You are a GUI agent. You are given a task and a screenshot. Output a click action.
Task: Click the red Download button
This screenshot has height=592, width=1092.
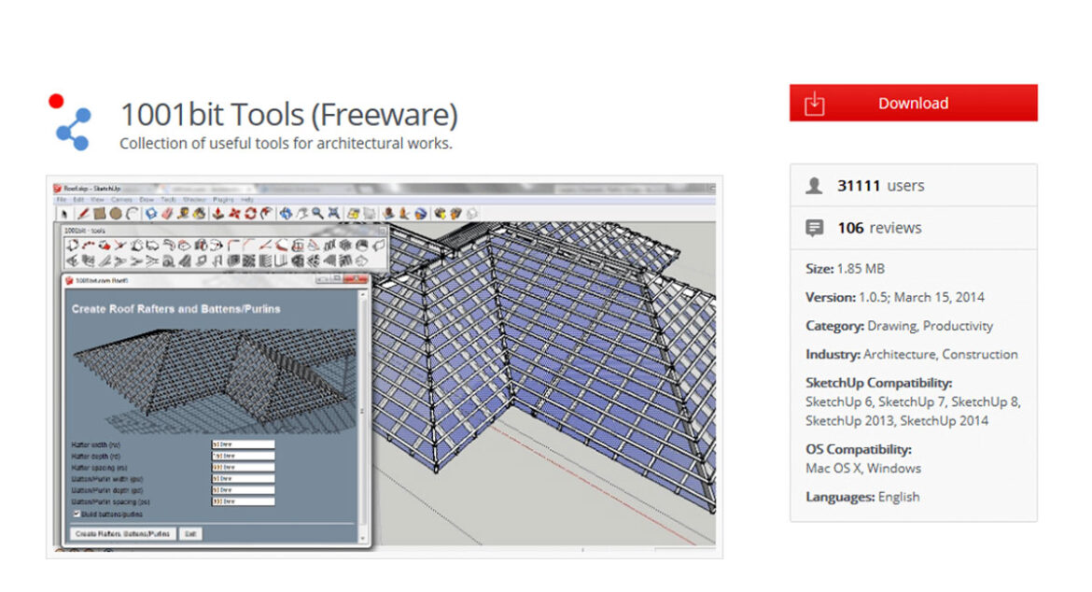click(x=913, y=103)
